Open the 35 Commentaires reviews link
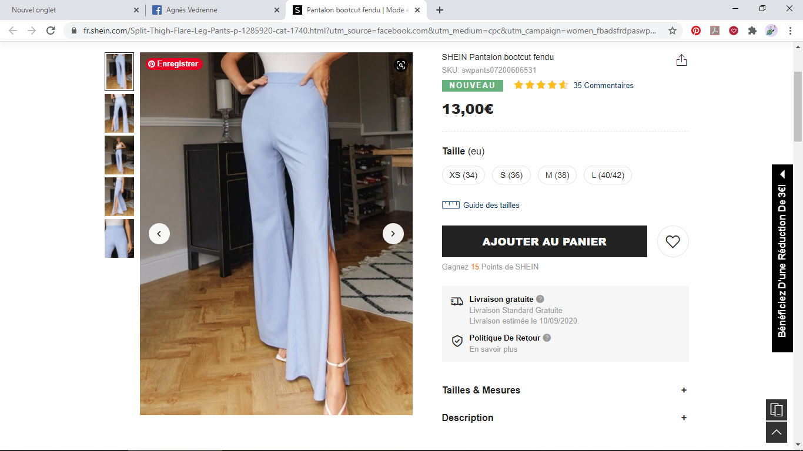The width and height of the screenshot is (803, 451). [604, 85]
